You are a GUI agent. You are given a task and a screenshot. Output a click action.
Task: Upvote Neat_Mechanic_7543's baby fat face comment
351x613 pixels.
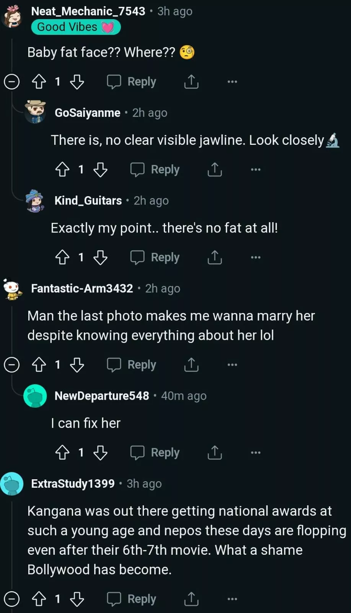(x=39, y=82)
